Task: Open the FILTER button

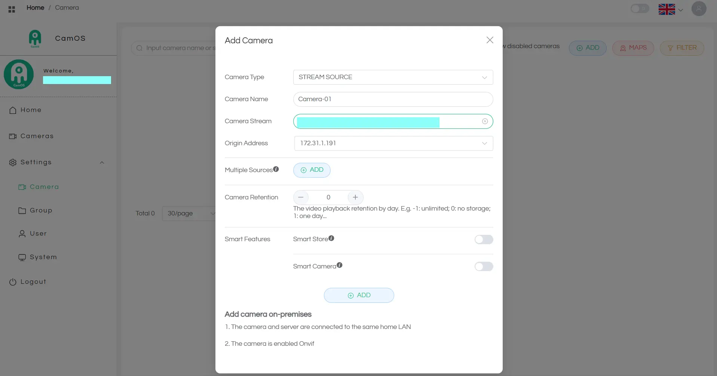Action: 682,48
